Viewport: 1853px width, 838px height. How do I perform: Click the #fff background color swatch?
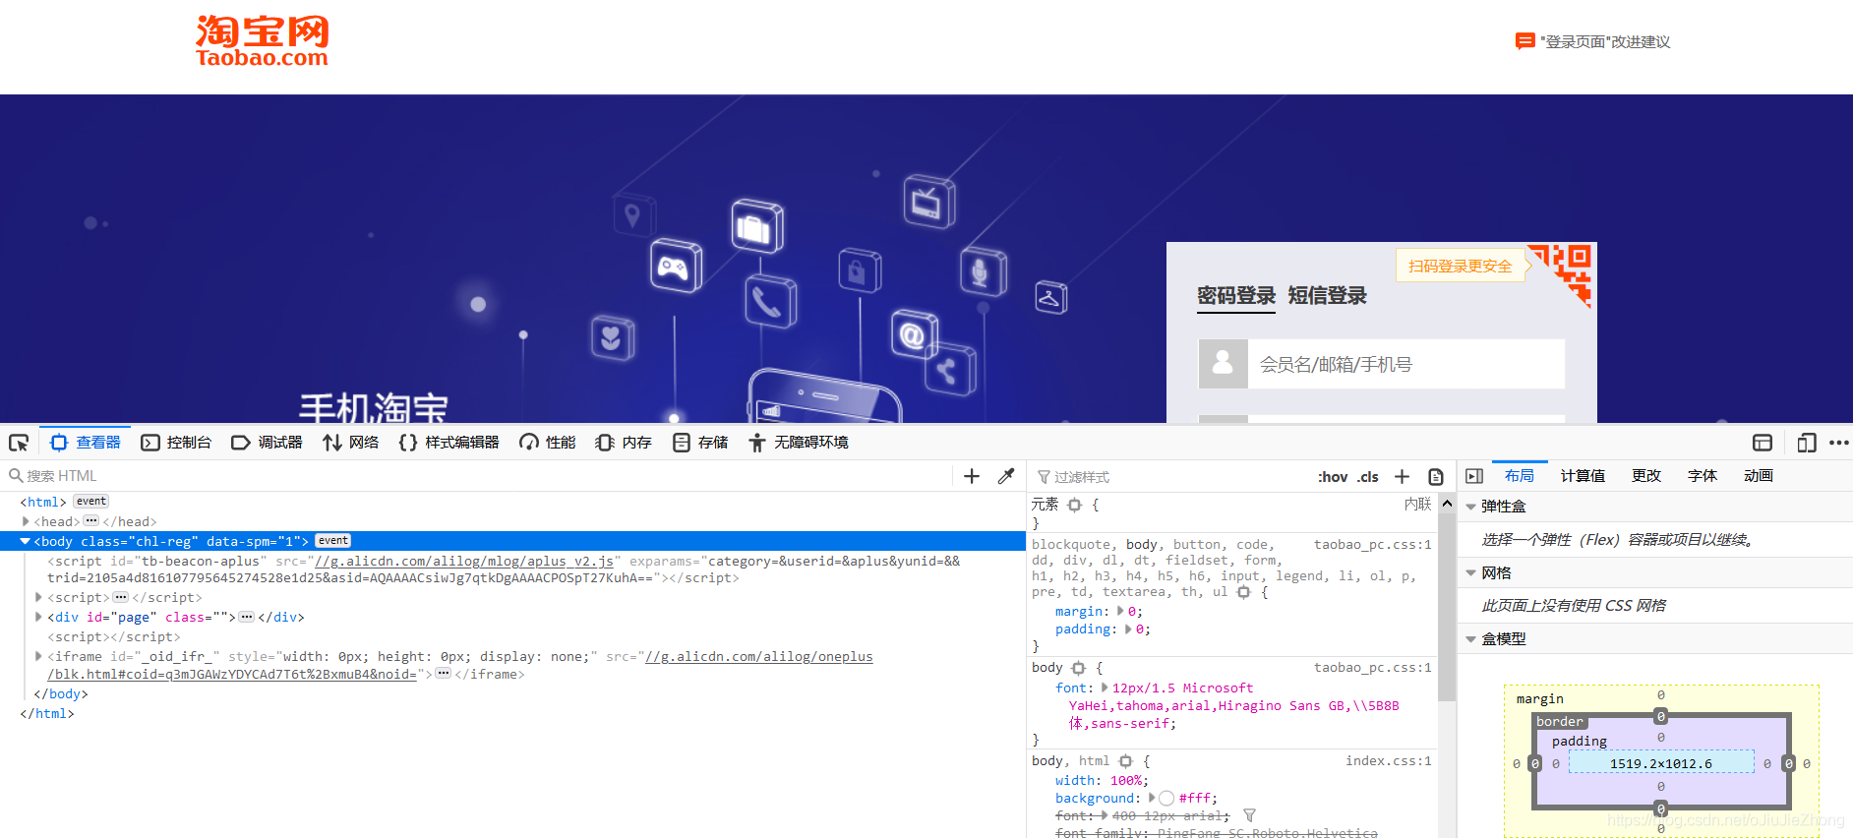(1166, 799)
